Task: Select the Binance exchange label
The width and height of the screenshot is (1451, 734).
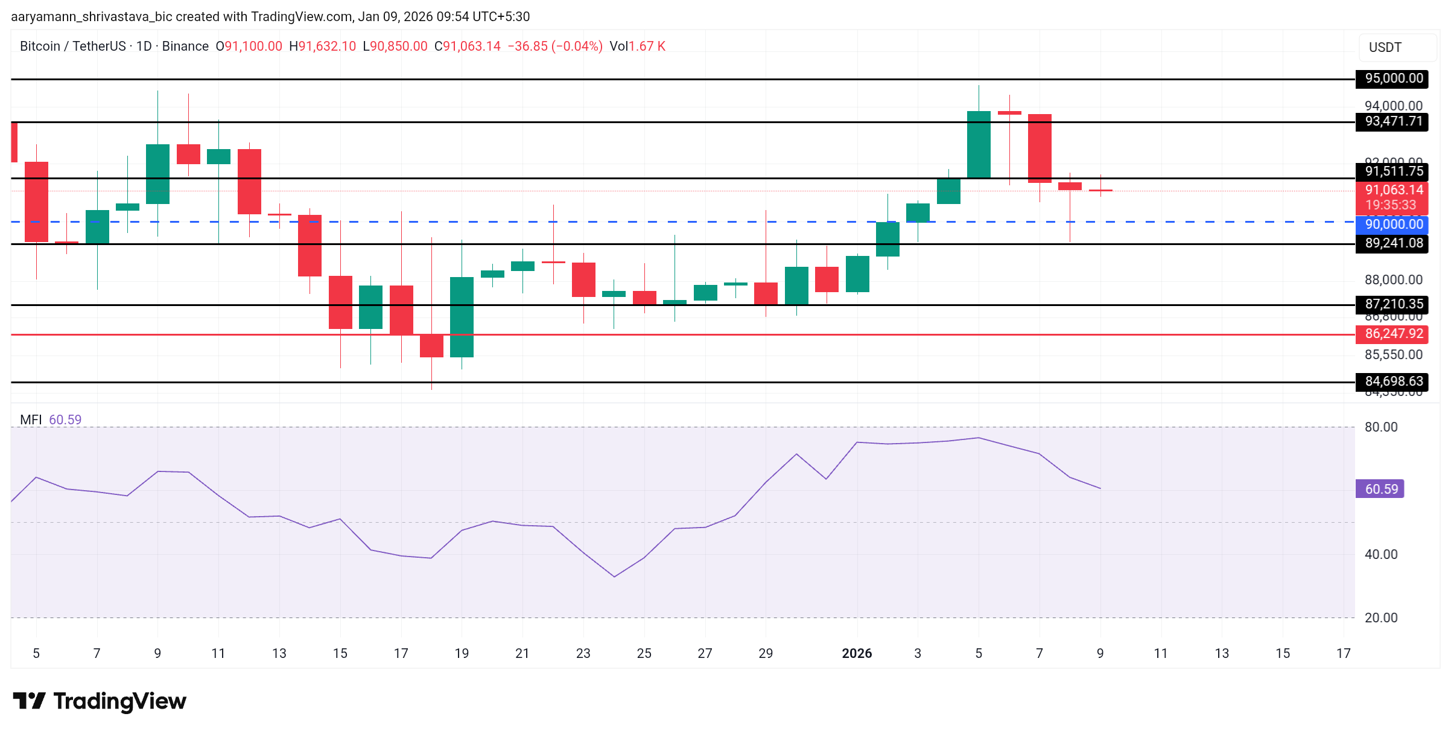Action: 184,46
